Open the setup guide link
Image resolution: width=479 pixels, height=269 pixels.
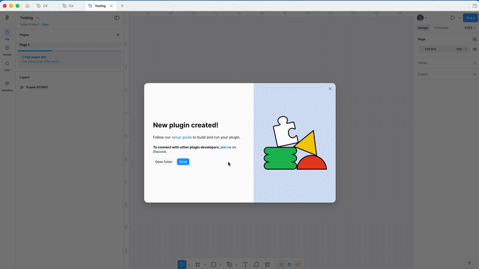coord(181,137)
